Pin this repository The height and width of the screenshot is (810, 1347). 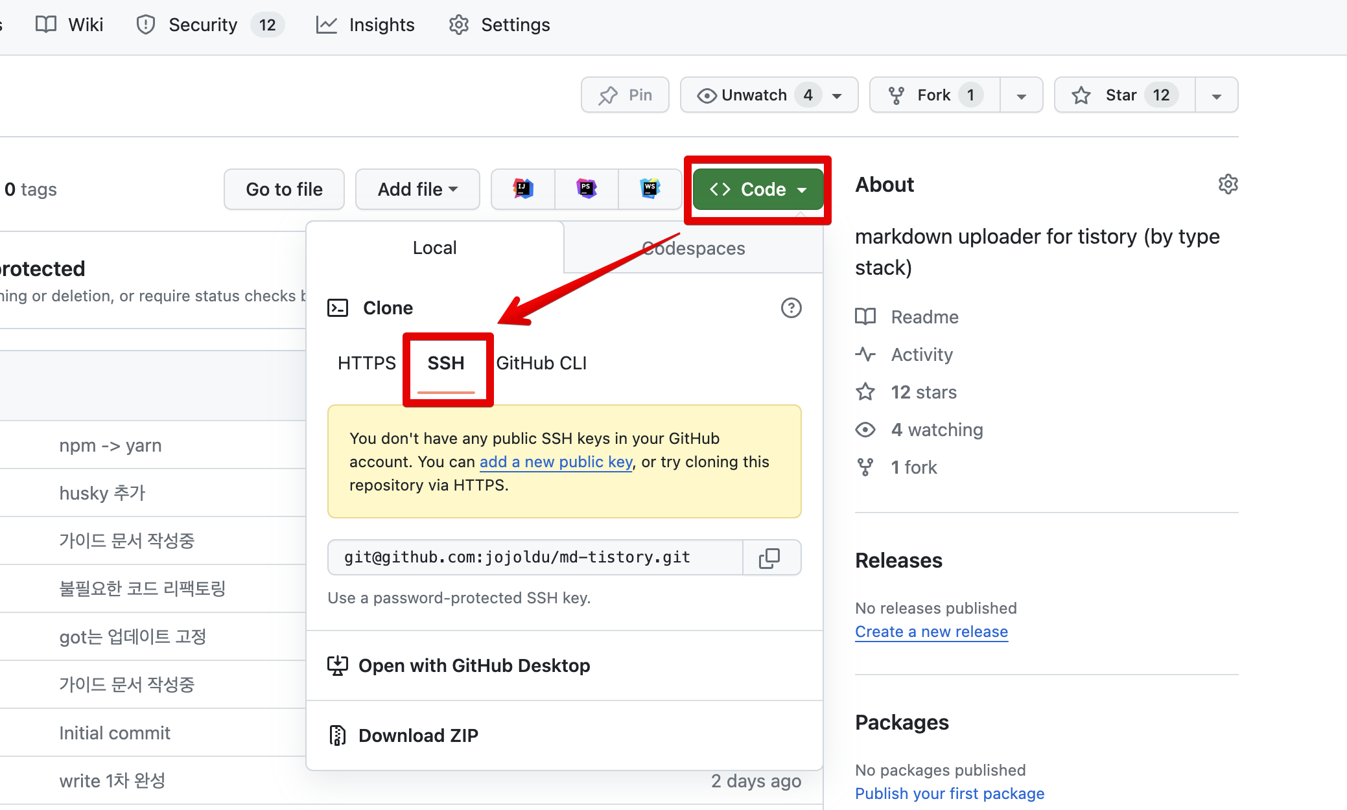tap(626, 95)
